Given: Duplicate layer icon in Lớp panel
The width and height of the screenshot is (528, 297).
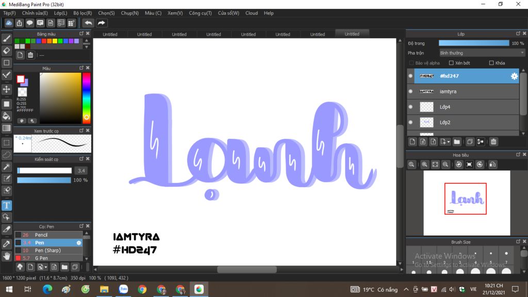Looking at the screenshot, I should point(470,142).
